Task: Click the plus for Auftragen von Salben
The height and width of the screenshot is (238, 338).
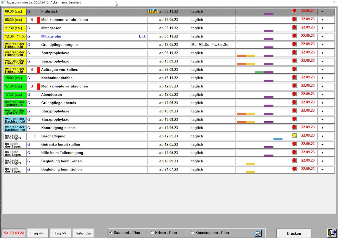Action: [x=323, y=70]
